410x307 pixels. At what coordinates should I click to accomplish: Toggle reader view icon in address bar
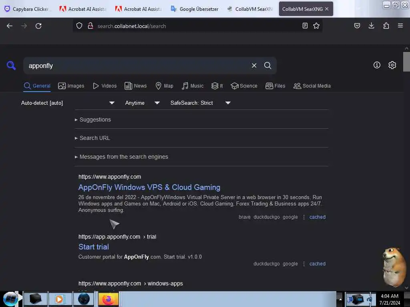pos(305,26)
